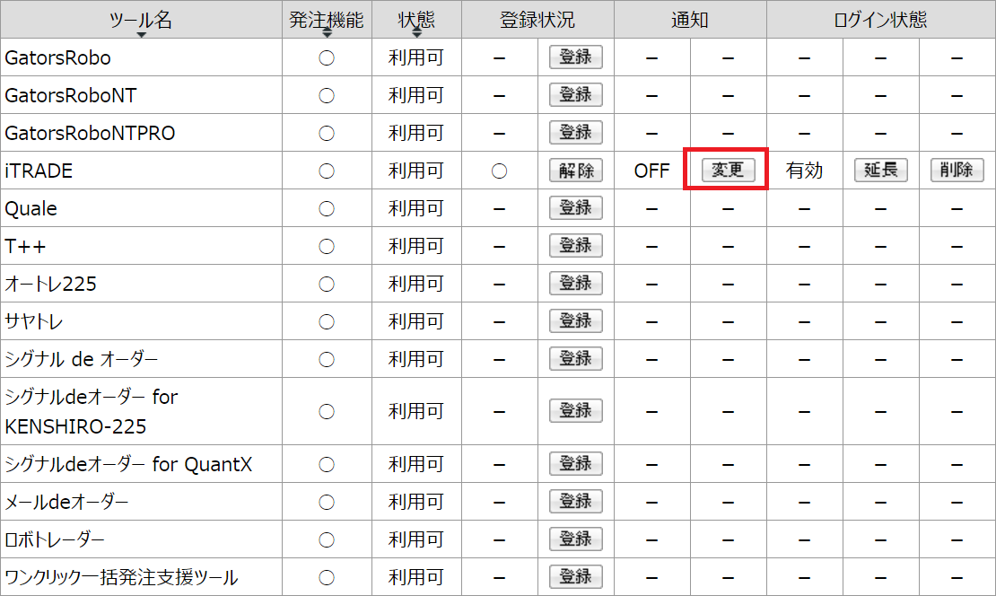The image size is (996, 596).
Task: Register the GatorsRoboNT tool
Action: (575, 95)
